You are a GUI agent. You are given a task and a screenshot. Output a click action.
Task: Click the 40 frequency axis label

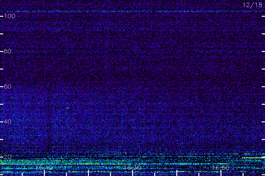click(7, 122)
